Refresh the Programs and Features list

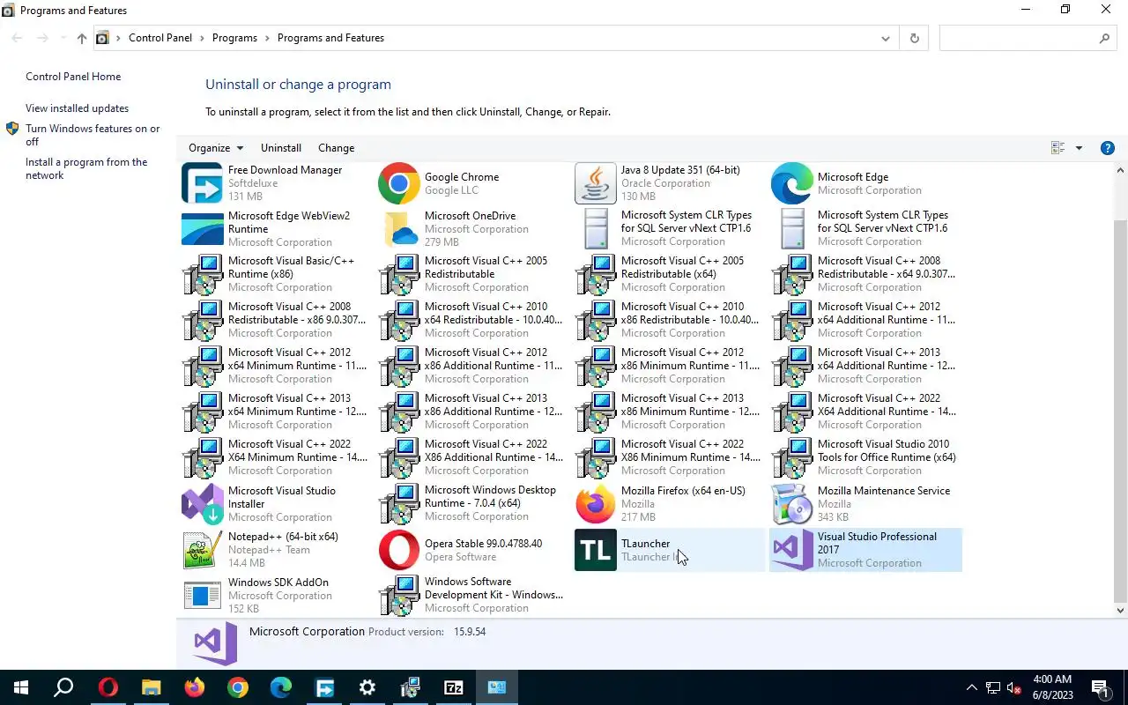(914, 38)
